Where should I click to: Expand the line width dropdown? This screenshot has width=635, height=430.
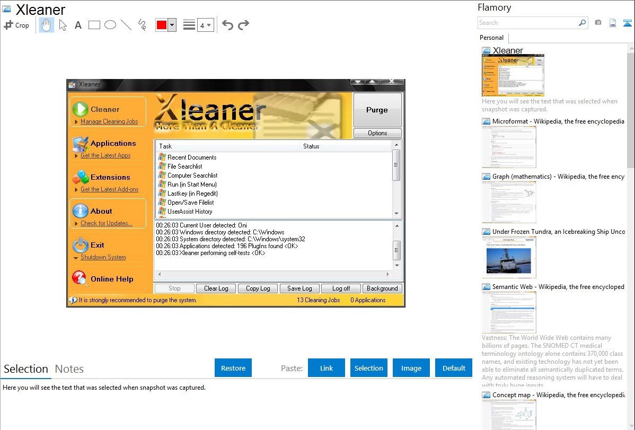[x=205, y=25]
